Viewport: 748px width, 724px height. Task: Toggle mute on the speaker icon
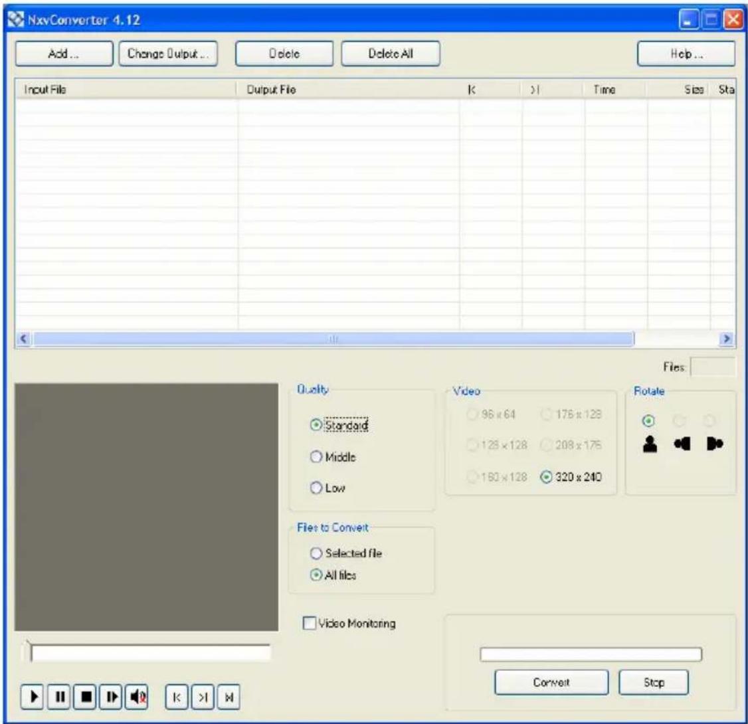[x=137, y=697]
